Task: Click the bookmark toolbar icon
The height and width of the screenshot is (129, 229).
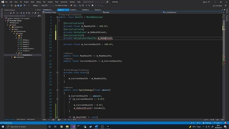Action: click(92, 6)
